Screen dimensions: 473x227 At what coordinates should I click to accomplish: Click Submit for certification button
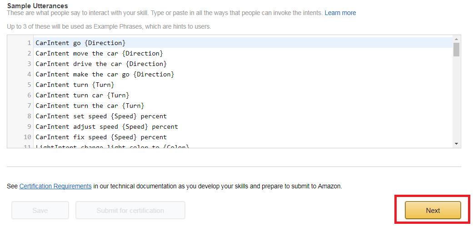130,210
